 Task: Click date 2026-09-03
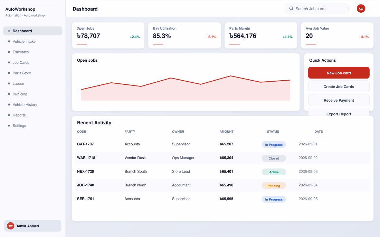pos(308,172)
